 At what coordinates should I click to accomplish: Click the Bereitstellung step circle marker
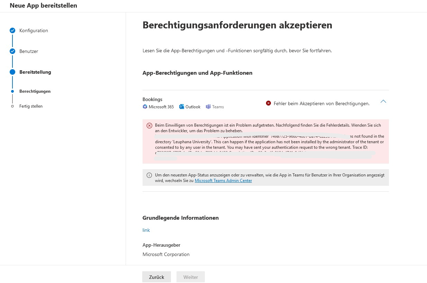(12, 72)
